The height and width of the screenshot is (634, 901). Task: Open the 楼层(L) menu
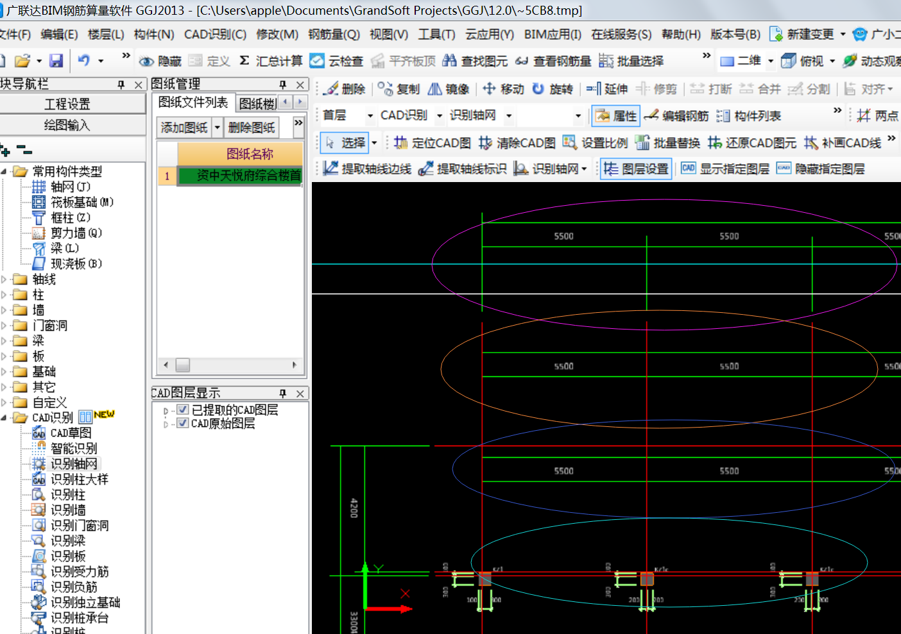(106, 34)
